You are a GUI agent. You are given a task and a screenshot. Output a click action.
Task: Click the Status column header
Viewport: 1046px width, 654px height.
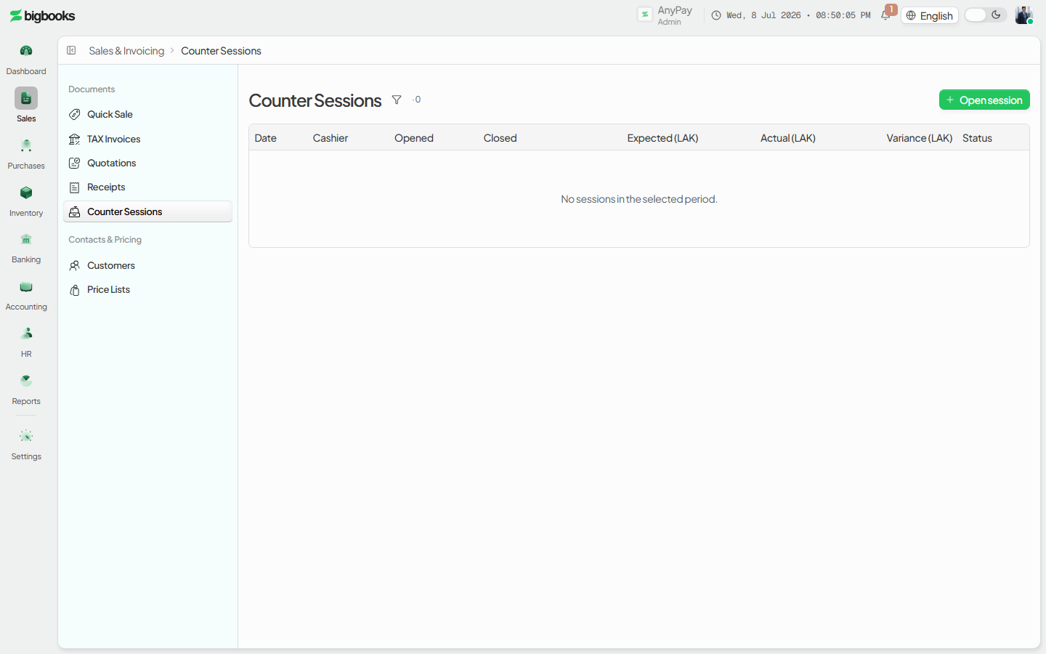pos(977,138)
